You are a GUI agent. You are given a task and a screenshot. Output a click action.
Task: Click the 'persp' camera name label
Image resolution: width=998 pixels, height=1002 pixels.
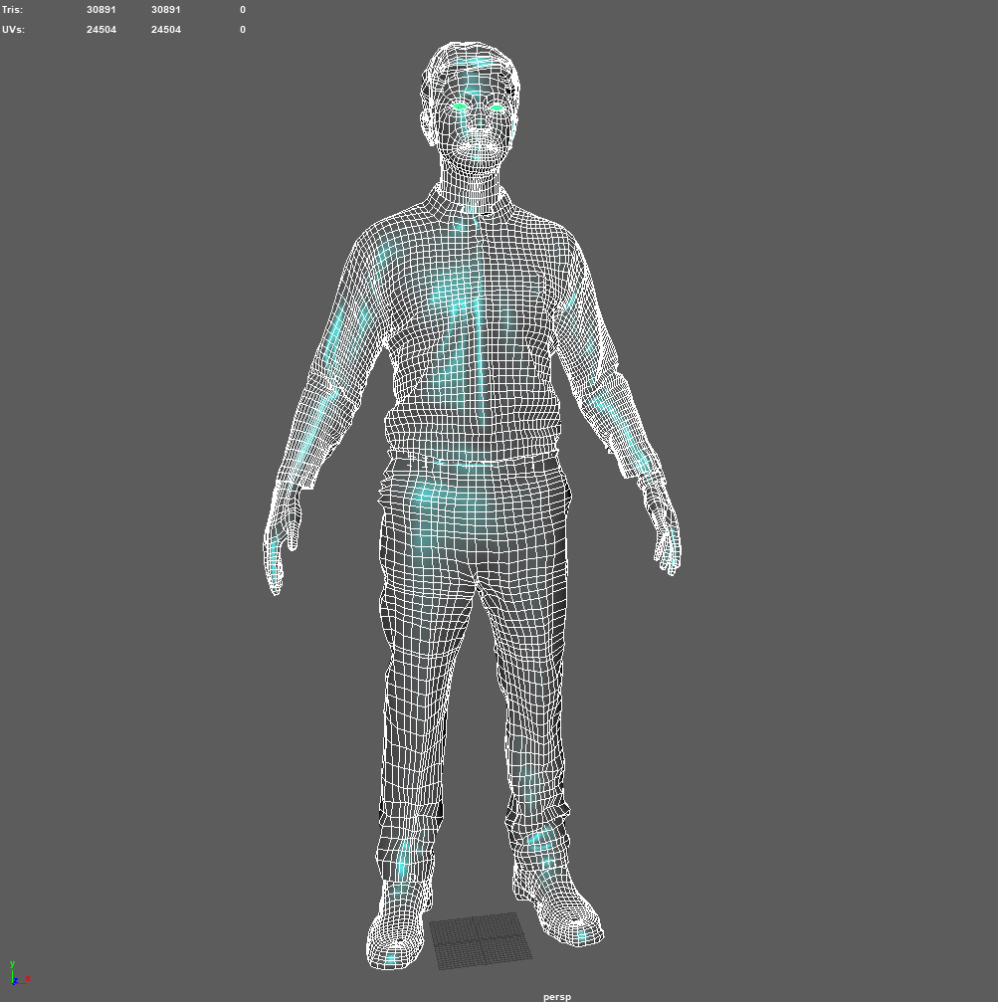557,996
